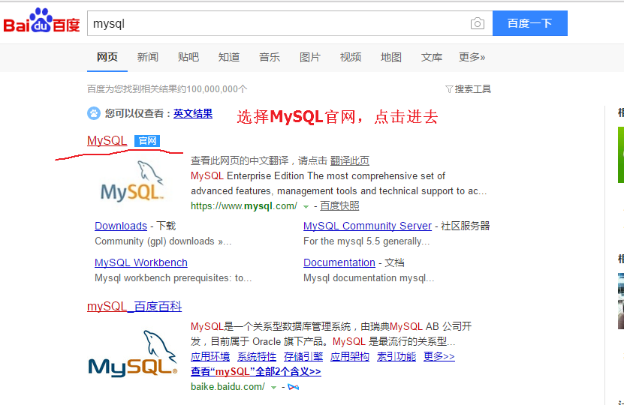The height and width of the screenshot is (405, 624).
Task: Click the MySQL logo thumbnail of Baidu Baike result
Action: [x=132, y=354]
